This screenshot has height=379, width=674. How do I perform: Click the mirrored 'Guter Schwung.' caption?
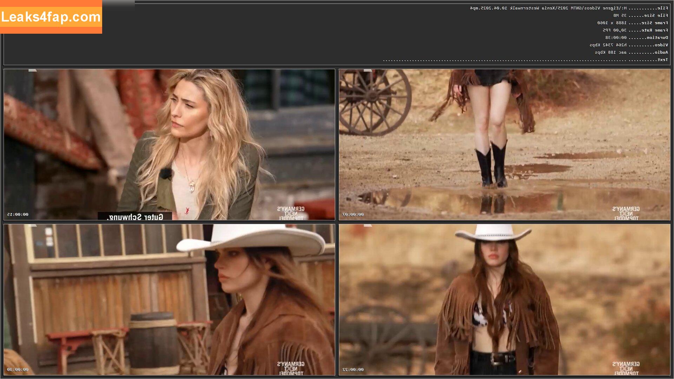pyautogui.click(x=135, y=217)
